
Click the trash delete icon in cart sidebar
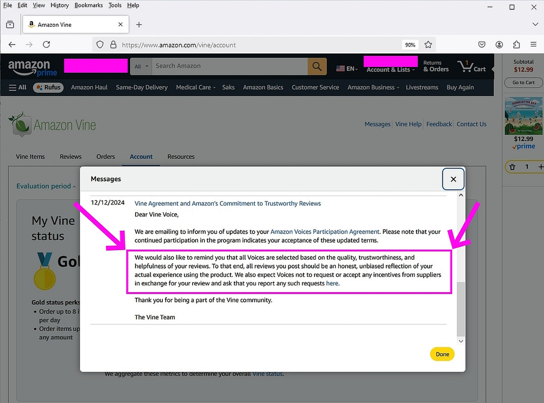point(512,167)
